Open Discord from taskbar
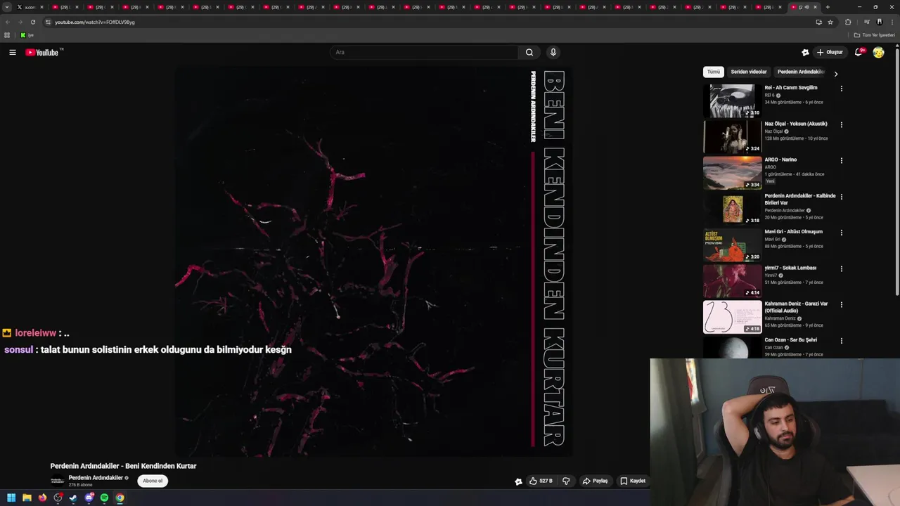The image size is (900, 506). [89, 498]
